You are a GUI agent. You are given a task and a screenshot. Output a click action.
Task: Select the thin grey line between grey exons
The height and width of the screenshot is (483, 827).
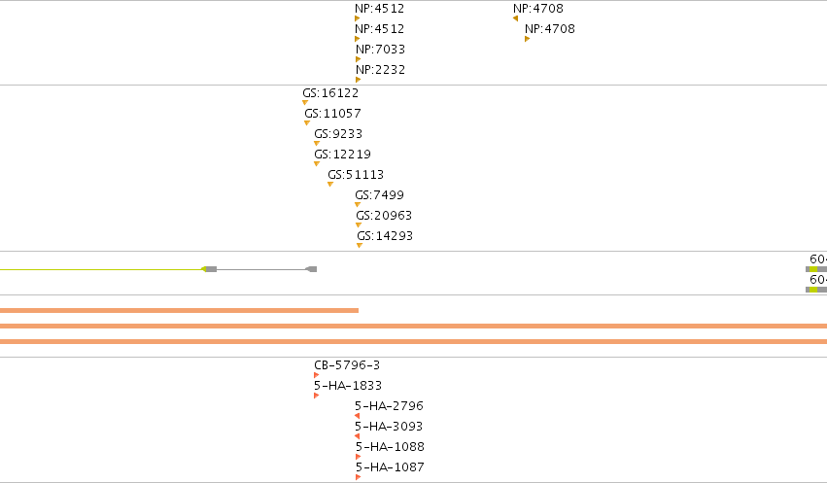261,269
